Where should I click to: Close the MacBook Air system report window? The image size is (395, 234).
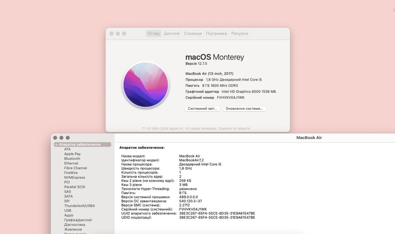[55, 138]
